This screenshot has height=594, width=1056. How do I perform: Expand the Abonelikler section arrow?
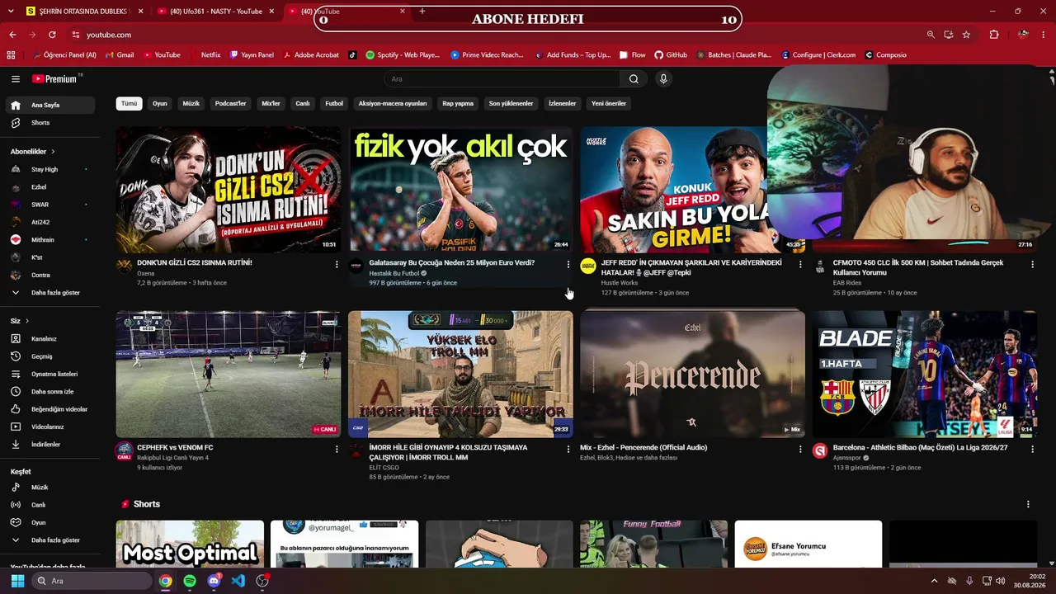pyautogui.click(x=53, y=152)
